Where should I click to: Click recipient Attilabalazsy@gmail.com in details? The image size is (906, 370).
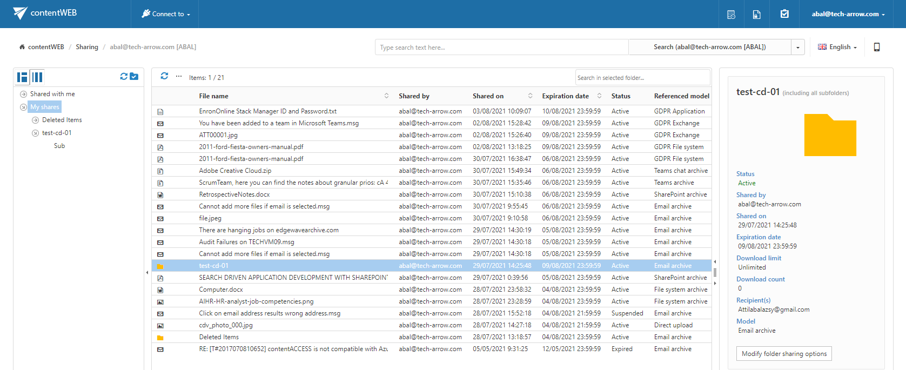pyautogui.click(x=774, y=310)
